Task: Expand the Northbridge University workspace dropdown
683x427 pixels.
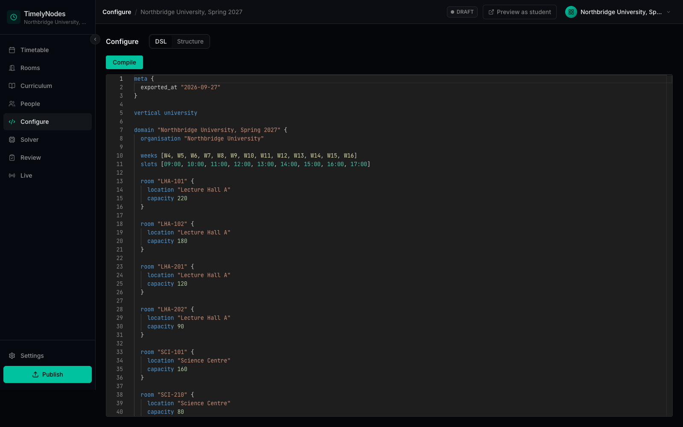Action: (618, 12)
